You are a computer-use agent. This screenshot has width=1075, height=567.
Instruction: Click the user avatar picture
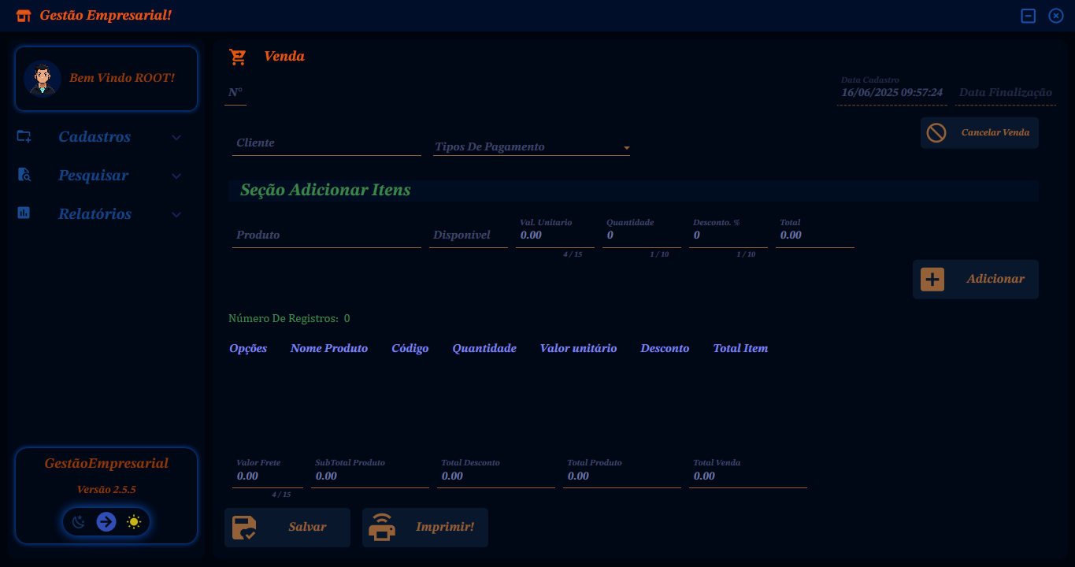42,78
